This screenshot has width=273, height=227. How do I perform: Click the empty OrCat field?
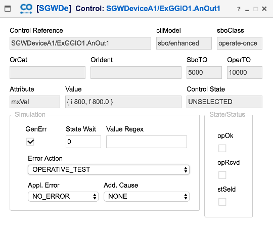tap(48, 72)
